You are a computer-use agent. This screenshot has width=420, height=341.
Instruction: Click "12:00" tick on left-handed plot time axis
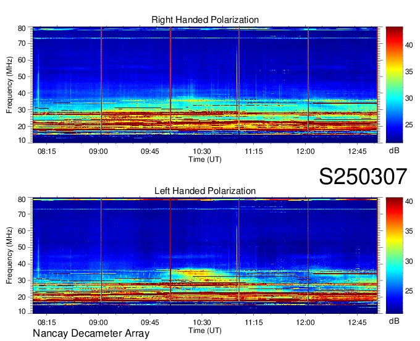tap(305, 322)
